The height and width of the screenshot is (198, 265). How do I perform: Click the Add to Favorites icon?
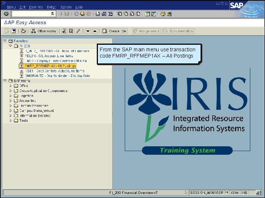pyautogui.click(x=64, y=31)
